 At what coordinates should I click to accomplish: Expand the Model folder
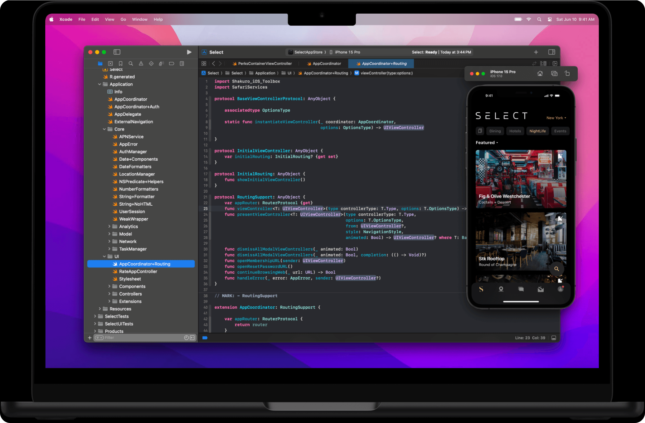109,234
